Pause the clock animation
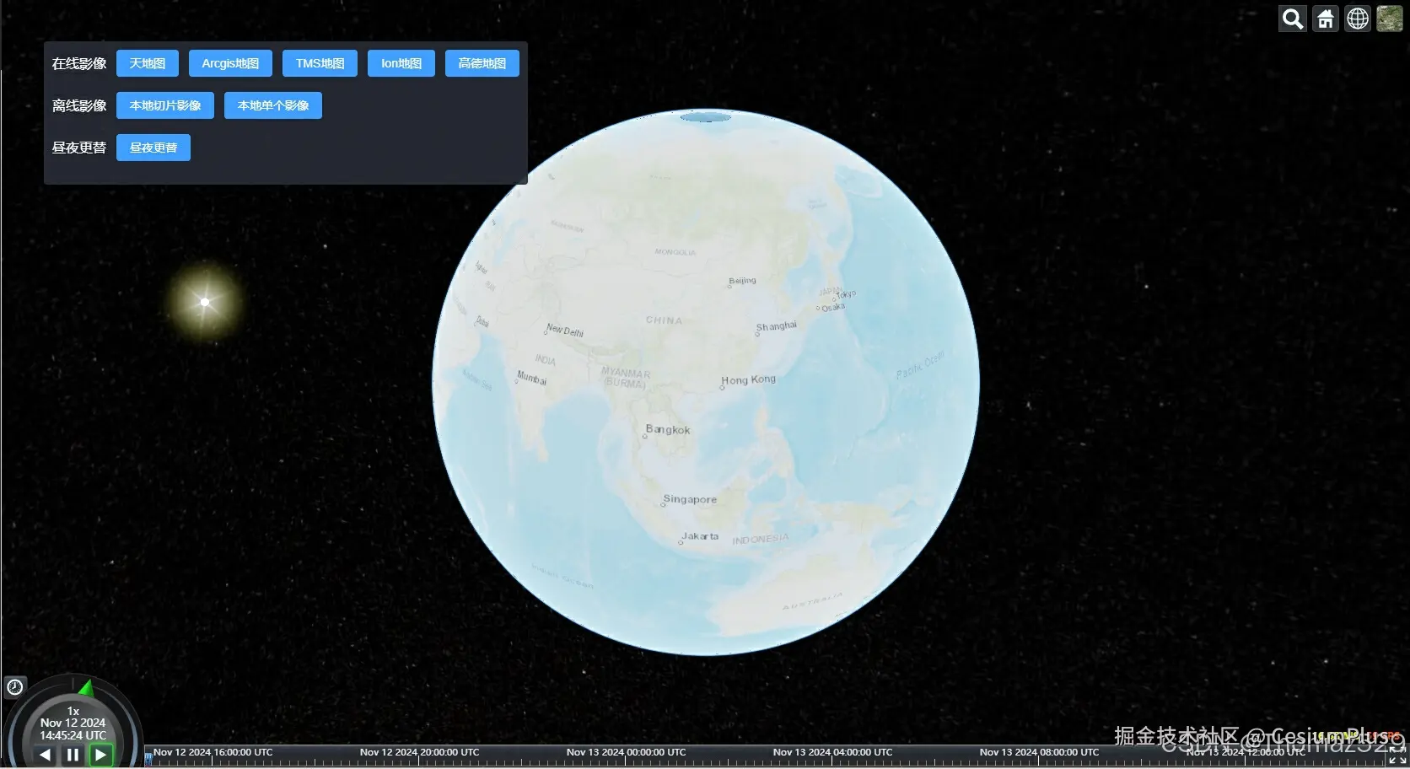The width and height of the screenshot is (1410, 769). [x=73, y=755]
